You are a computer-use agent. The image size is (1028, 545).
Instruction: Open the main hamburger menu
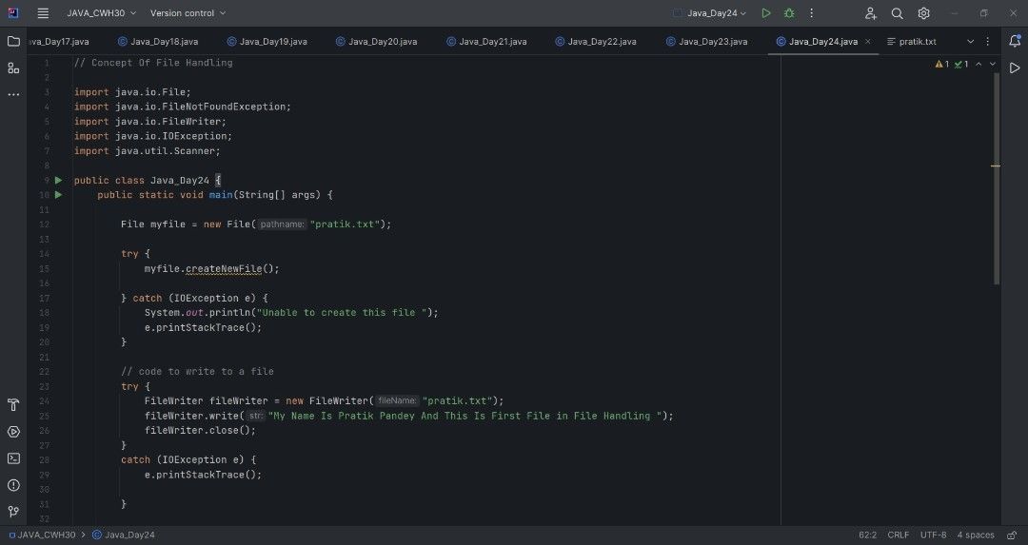(x=43, y=13)
